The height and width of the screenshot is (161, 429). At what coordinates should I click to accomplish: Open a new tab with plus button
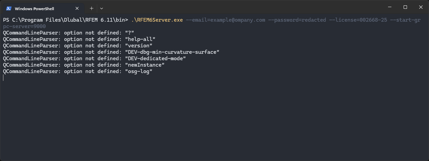click(x=91, y=8)
